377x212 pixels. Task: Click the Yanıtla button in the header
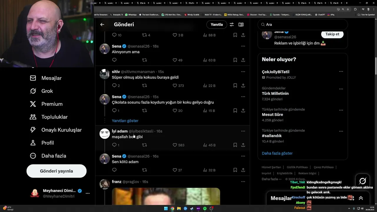(217, 24)
